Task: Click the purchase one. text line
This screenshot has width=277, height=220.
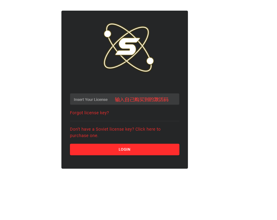Action: [x=84, y=136]
